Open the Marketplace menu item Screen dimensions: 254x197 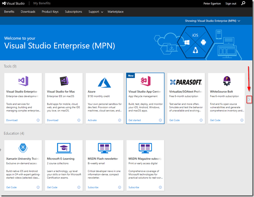coord(116,12)
